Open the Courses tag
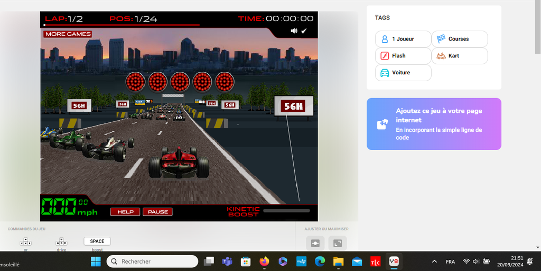Screen dimensions: 541x271 pos(459,39)
